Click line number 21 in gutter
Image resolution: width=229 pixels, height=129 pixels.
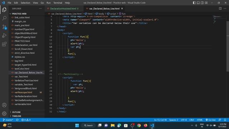[x=51, y=74]
